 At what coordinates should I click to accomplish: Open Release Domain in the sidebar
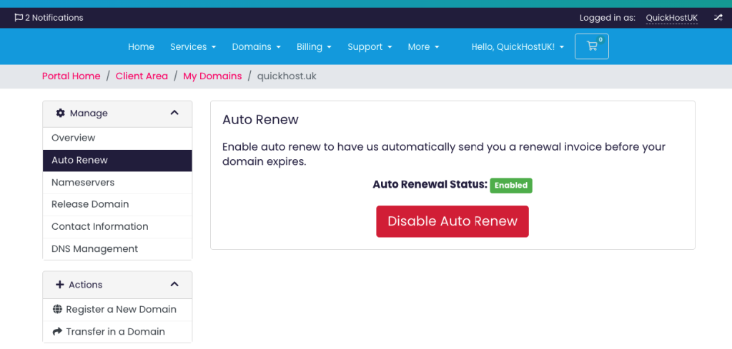[117, 205]
